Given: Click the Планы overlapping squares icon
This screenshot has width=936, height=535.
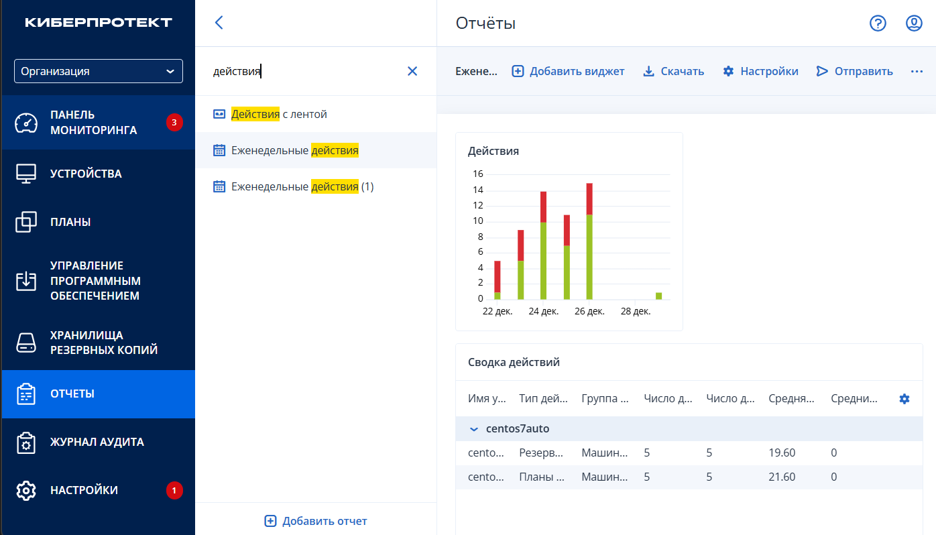Looking at the screenshot, I should tap(26, 222).
